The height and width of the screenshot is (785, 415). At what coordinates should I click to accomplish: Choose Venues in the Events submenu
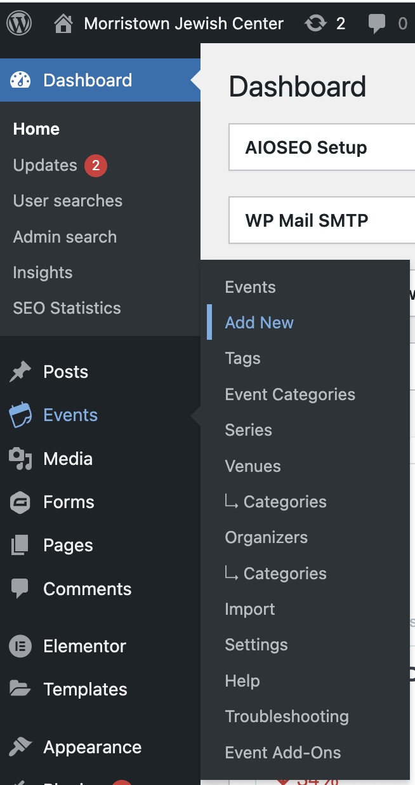(253, 466)
